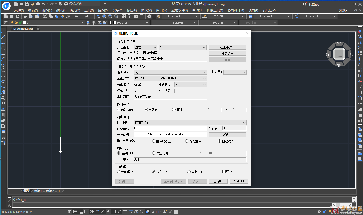The width and height of the screenshot is (363, 215).
Task: Open the layer value '0' dropdown in dialog
Action: (x=182, y=47)
